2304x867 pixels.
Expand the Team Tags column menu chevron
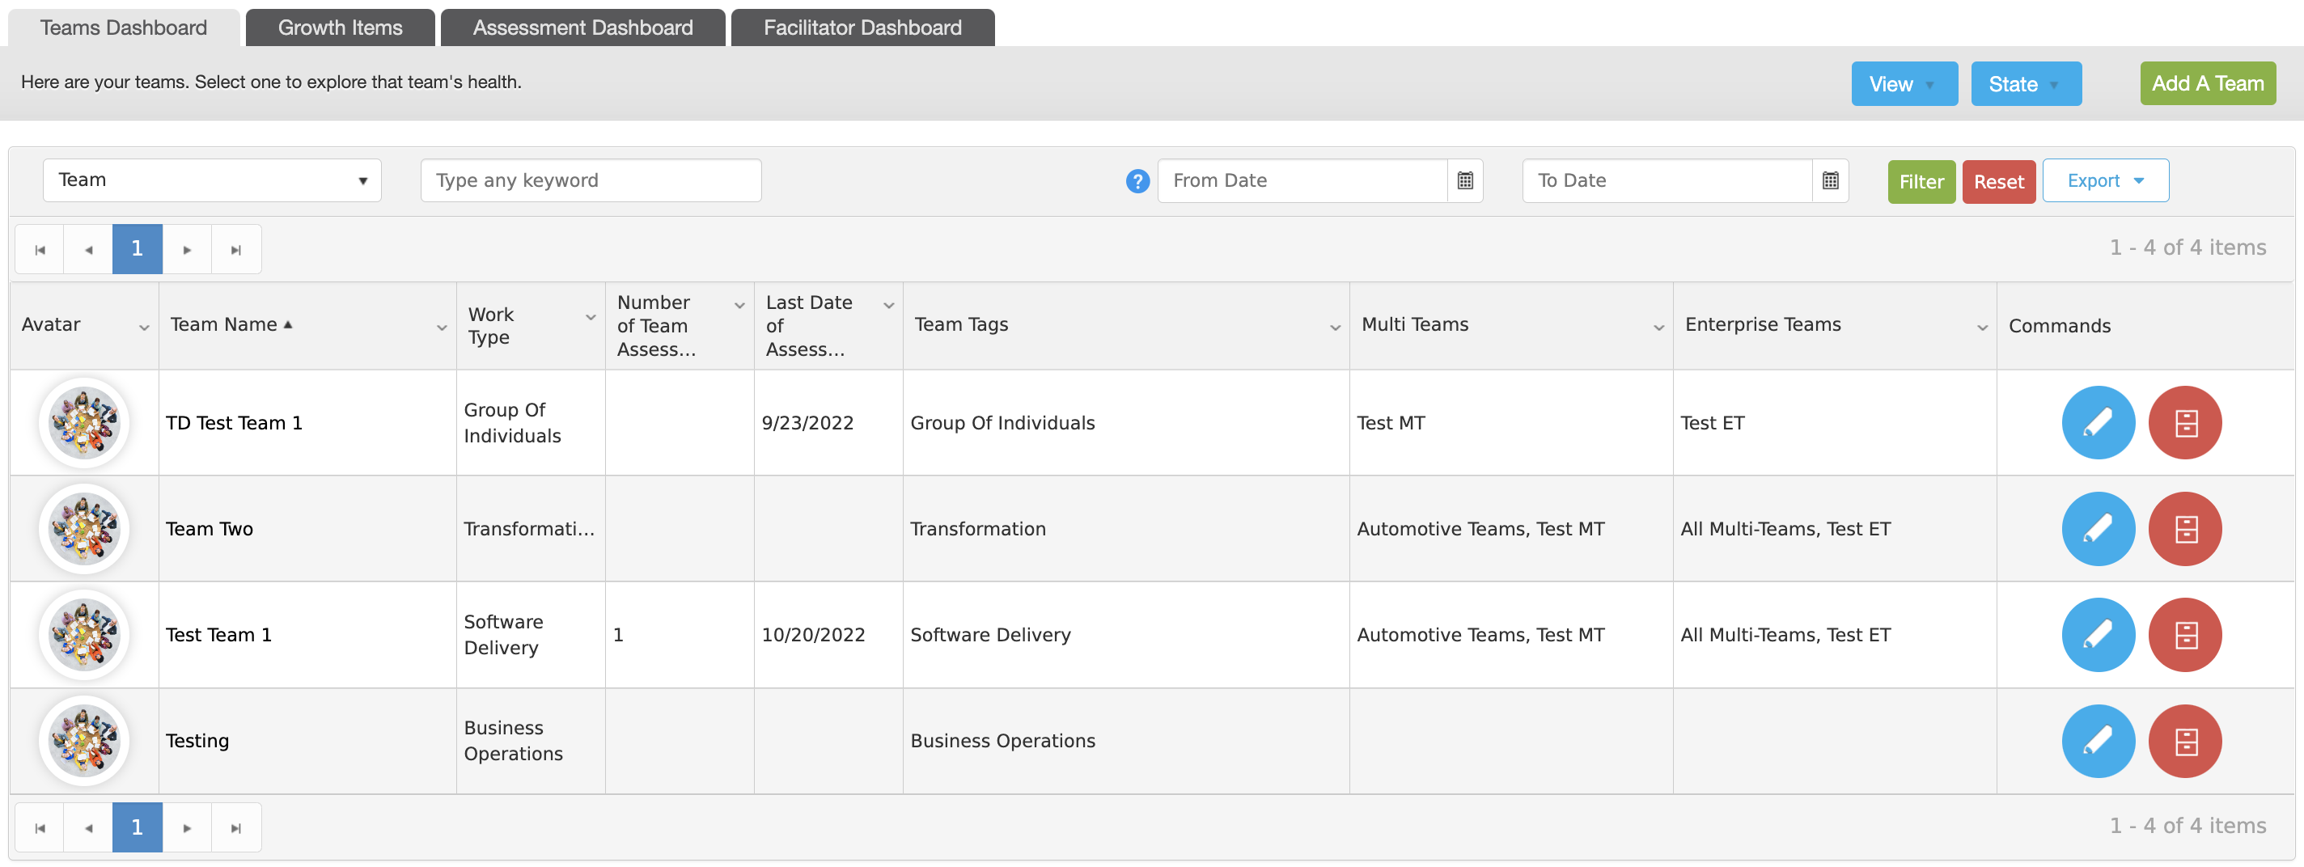[1335, 328]
